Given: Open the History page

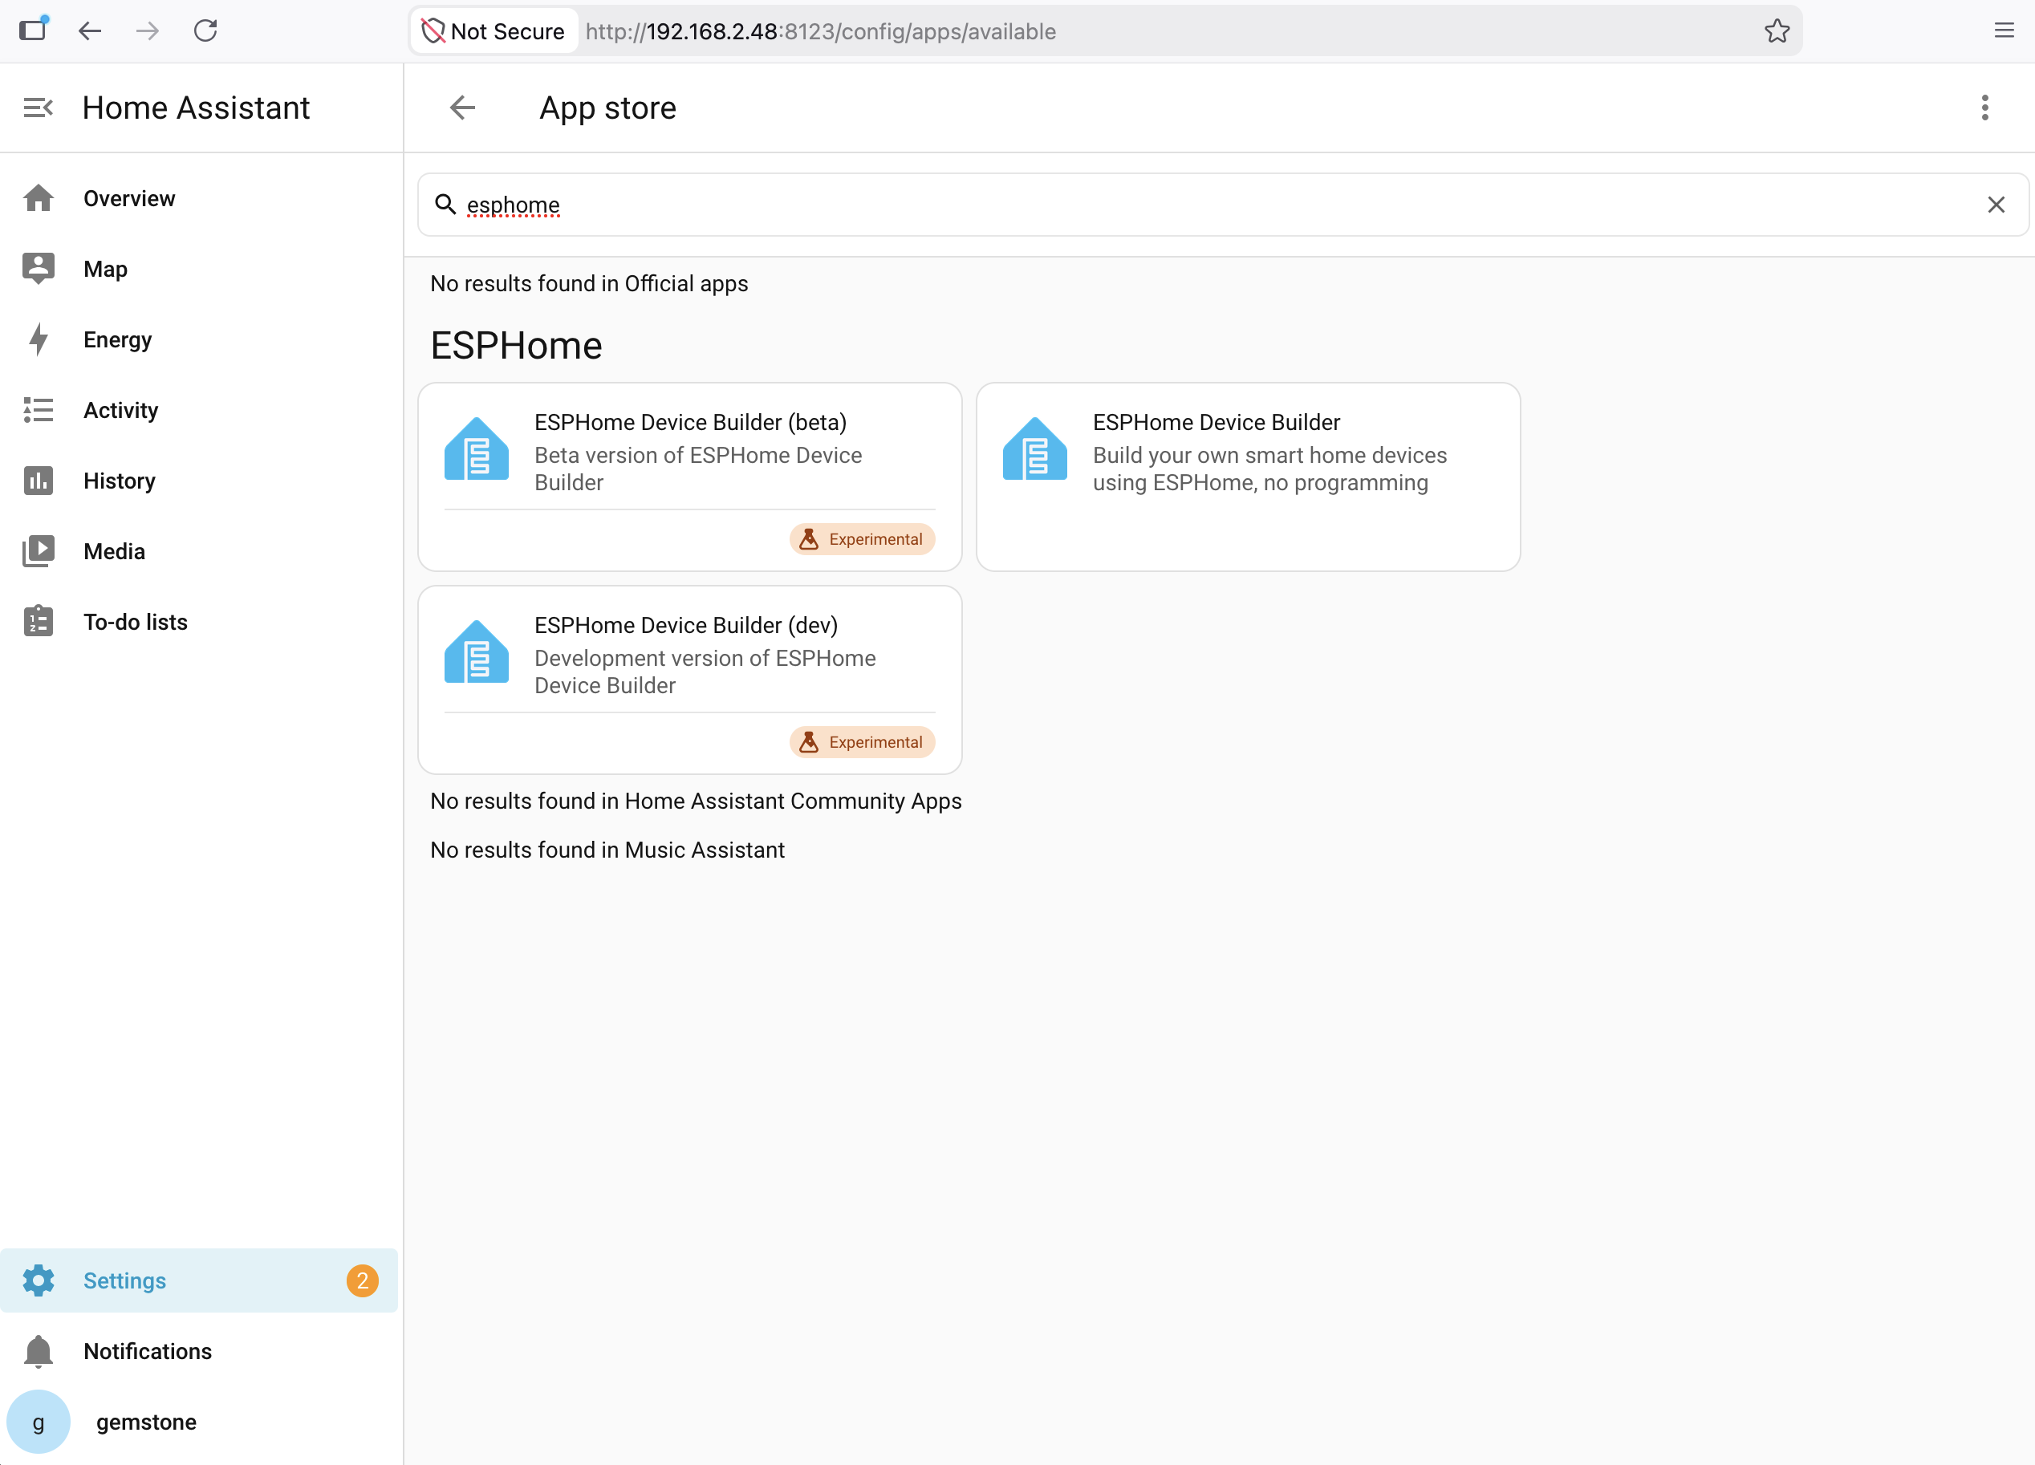Looking at the screenshot, I should click(198, 481).
